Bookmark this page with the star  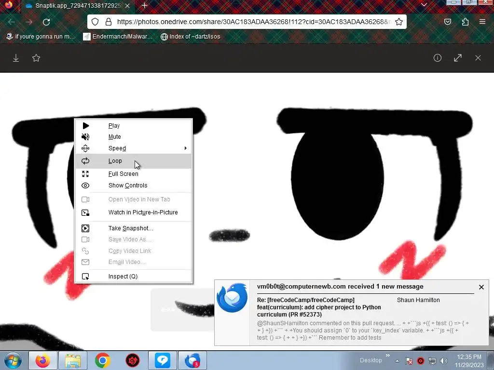click(399, 22)
